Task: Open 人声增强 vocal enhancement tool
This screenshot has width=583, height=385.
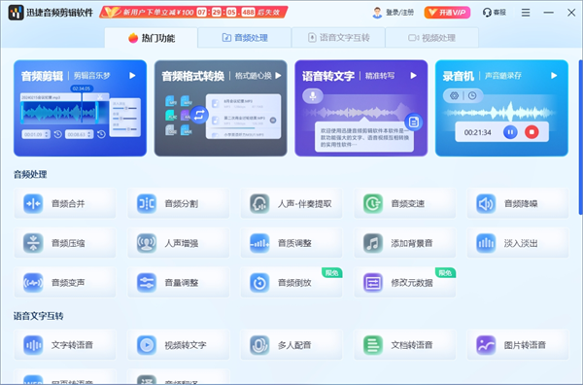Action: pos(179,243)
